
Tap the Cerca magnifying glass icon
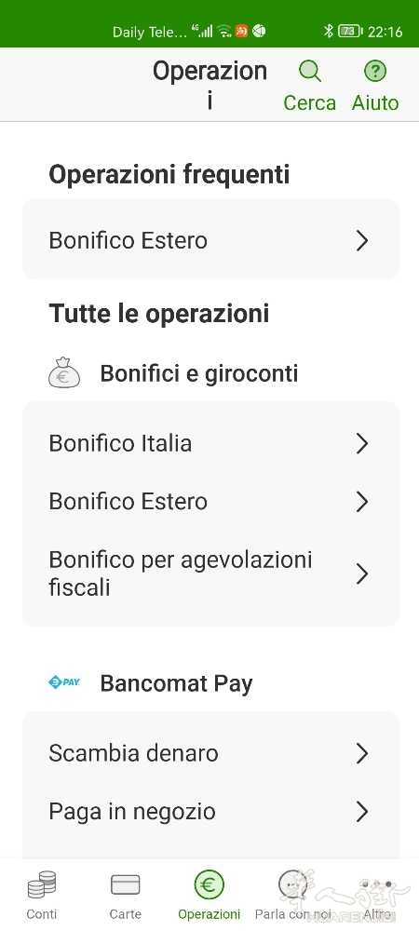[x=309, y=72]
